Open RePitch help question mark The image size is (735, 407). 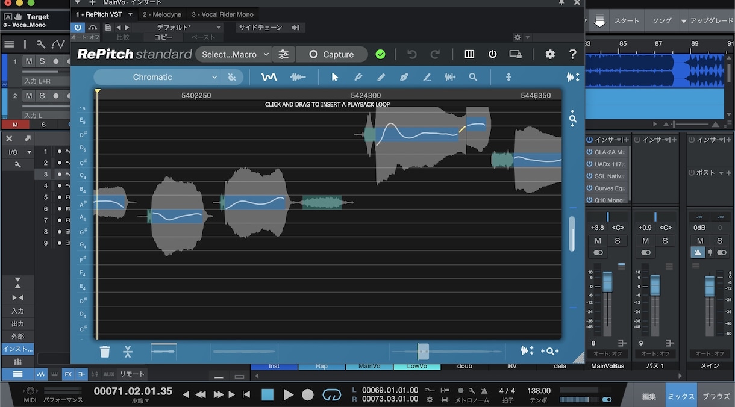click(572, 54)
